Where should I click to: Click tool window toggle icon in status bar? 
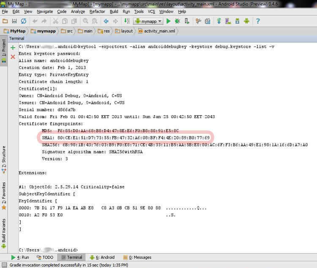(4, 265)
